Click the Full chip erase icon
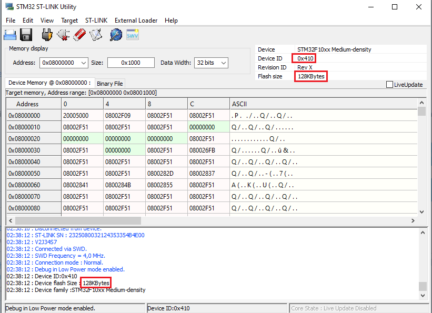The width and height of the screenshot is (432, 313). 79,35
